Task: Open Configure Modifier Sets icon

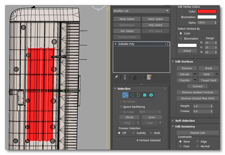Action: 149,77
